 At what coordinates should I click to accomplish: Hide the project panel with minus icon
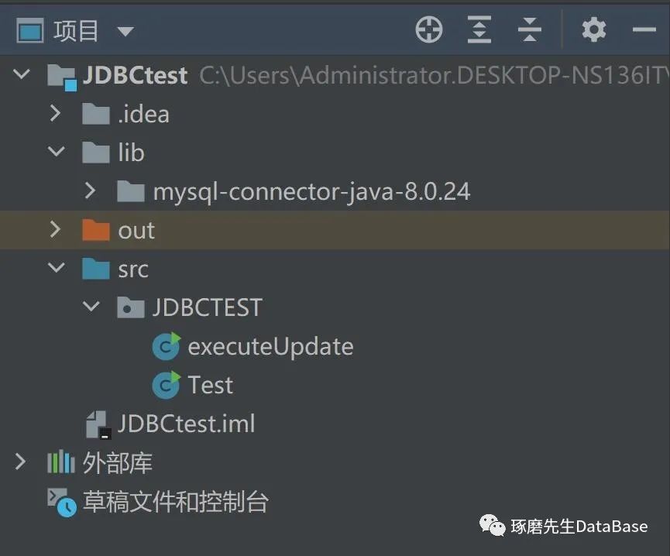pos(644,30)
